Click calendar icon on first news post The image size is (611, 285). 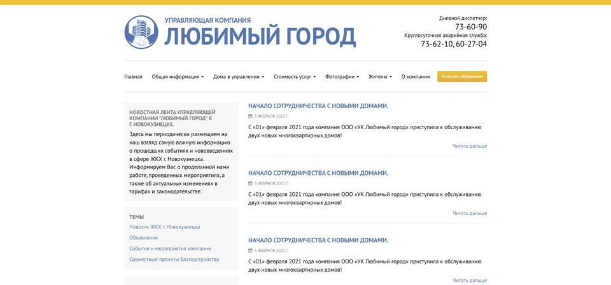[x=250, y=116]
